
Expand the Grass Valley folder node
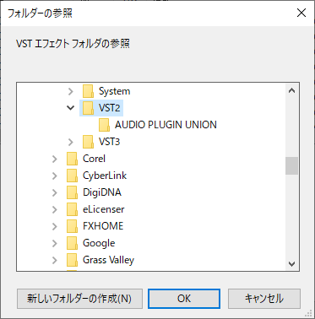click(x=55, y=260)
